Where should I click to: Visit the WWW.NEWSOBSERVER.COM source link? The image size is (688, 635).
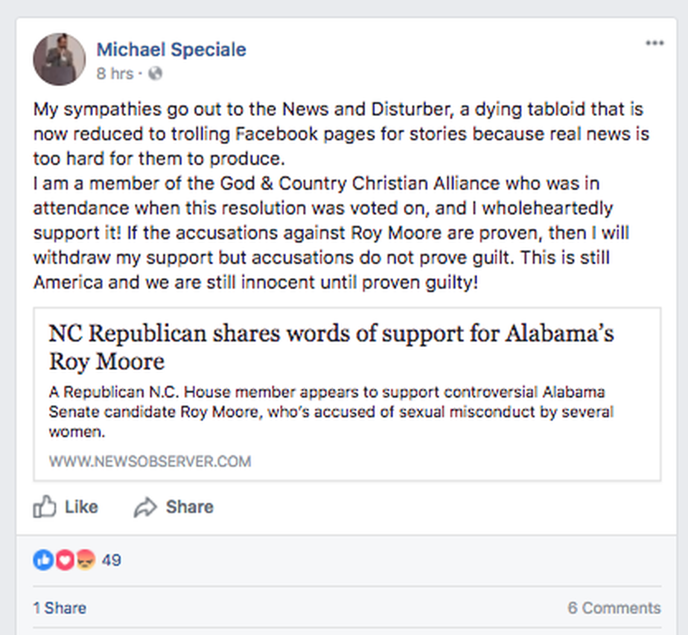[150, 462]
